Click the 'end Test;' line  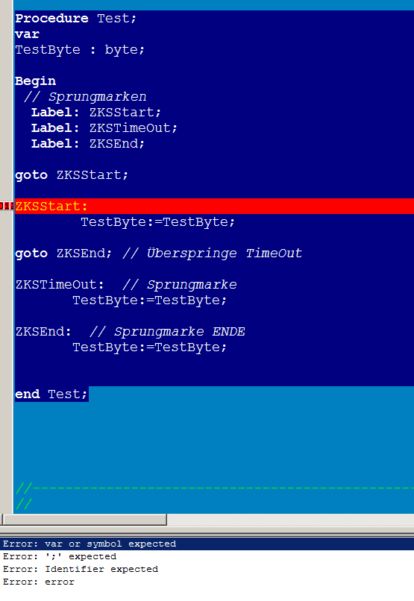51,394
